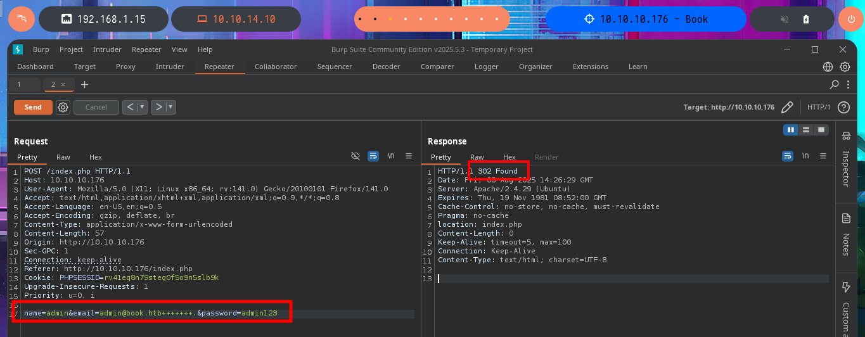Viewport: 865px width, 337px height.
Task: Open the Response Raw view tab
Action: tap(477, 157)
